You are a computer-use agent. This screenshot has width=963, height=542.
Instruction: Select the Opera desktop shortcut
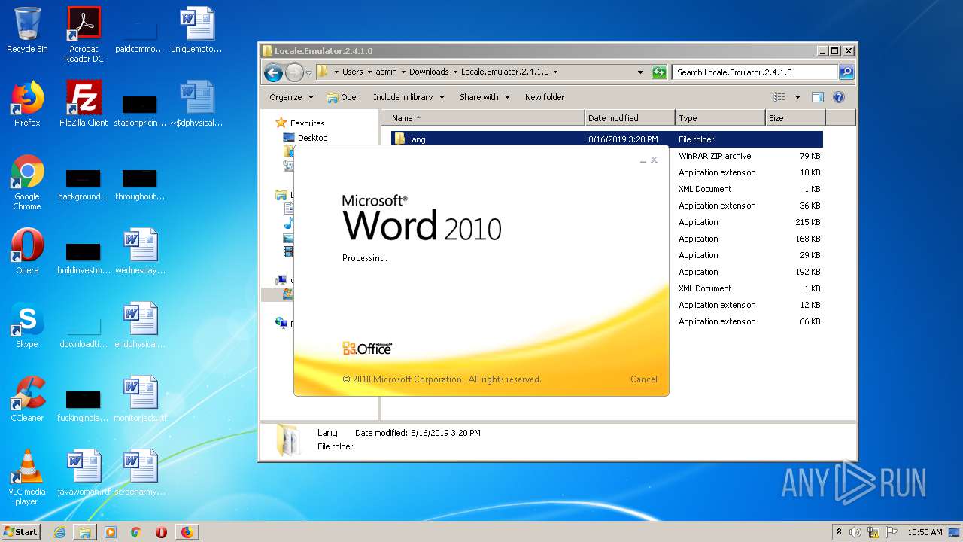(27, 251)
